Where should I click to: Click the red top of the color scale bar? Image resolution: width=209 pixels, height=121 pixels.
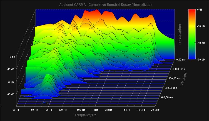192,11
